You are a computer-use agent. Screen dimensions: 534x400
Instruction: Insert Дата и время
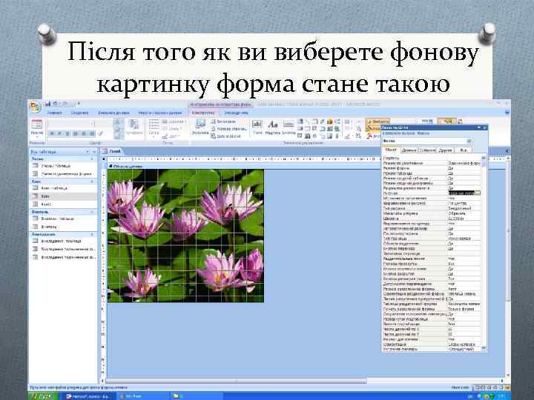point(225,136)
